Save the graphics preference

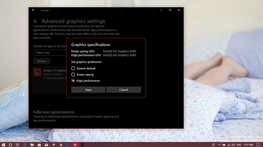pyautogui.click(x=88, y=90)
